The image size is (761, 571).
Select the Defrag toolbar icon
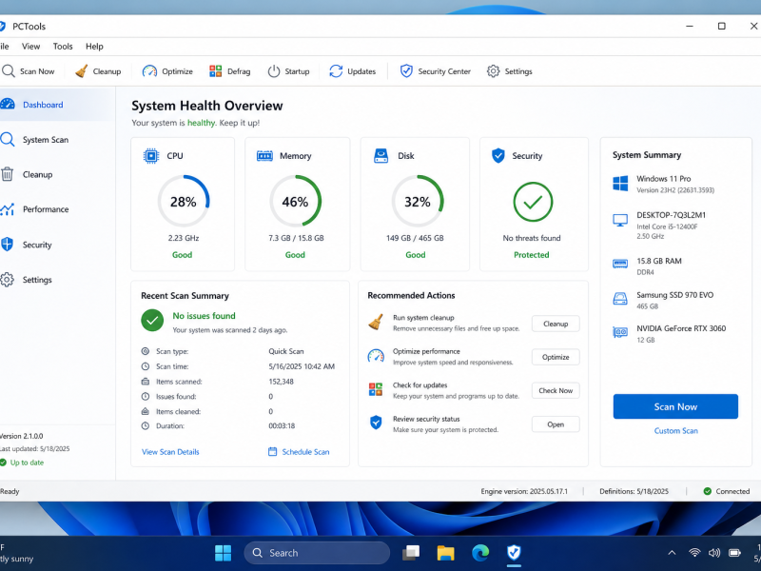coord(216,71)
